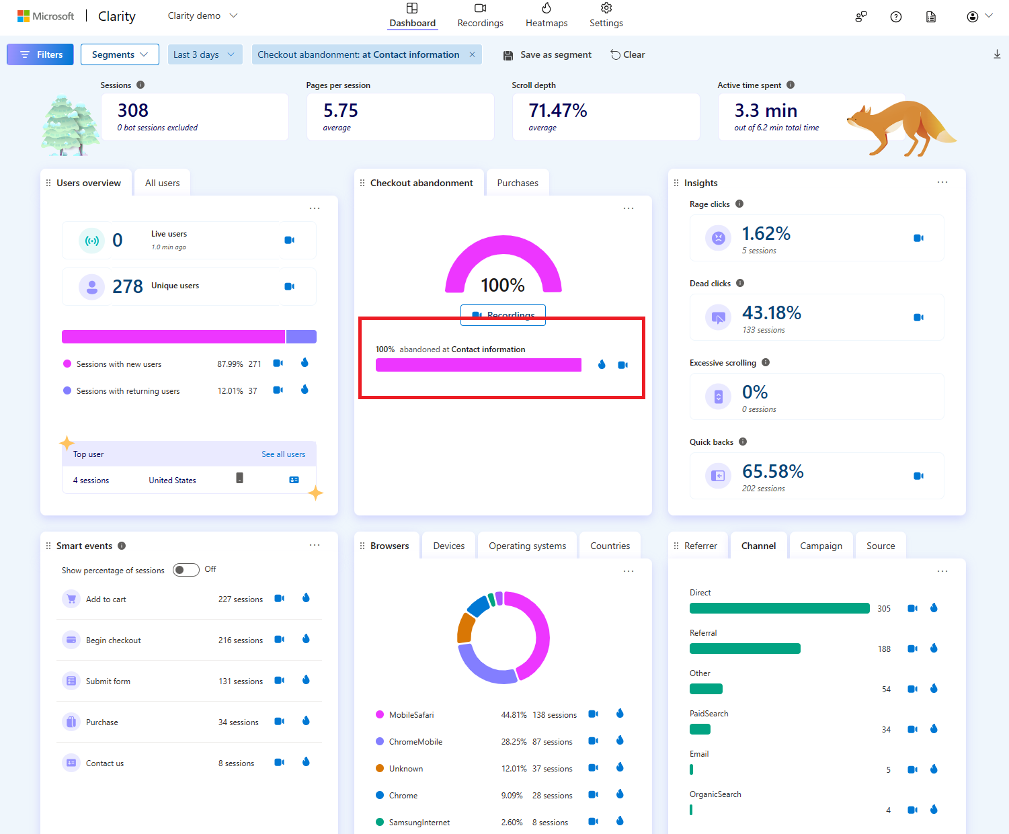Clear all applied filters
Screen dimensions: 1009x834
[628, 54]
